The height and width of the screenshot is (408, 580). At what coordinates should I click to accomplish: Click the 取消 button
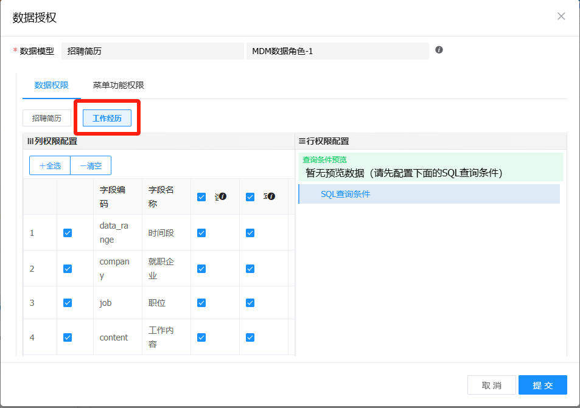pos(491,386)
